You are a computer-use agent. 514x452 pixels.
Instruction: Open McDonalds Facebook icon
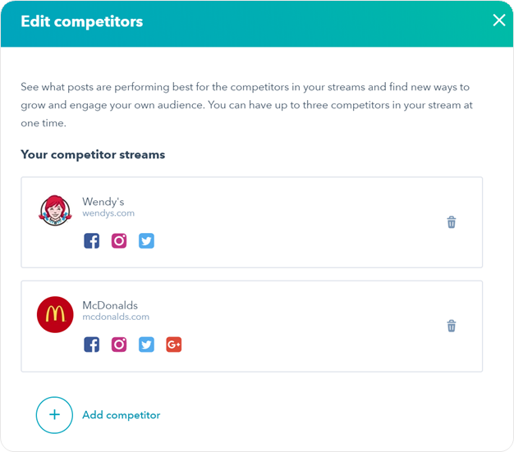91,345
